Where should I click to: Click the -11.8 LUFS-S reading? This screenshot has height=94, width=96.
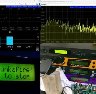point(10,50)
